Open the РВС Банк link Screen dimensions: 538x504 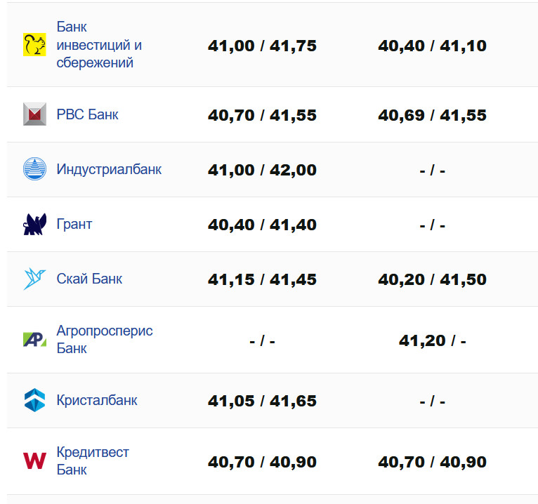[87, 114]
